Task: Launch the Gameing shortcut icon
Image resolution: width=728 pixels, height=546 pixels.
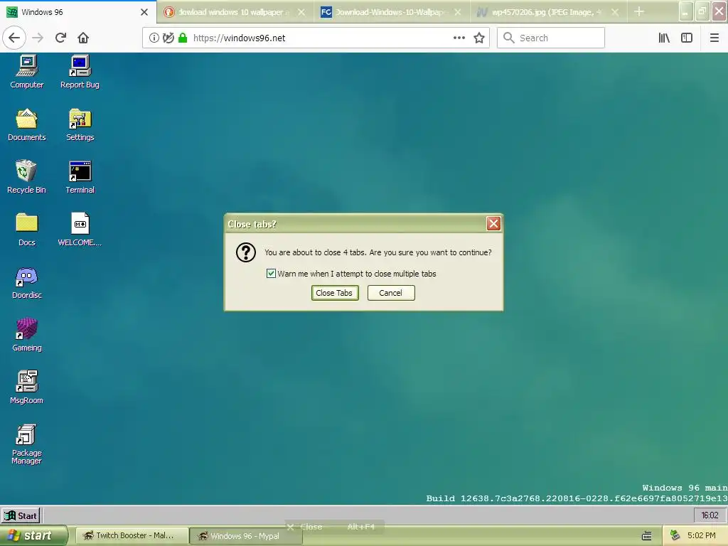Action: point(26,335)
